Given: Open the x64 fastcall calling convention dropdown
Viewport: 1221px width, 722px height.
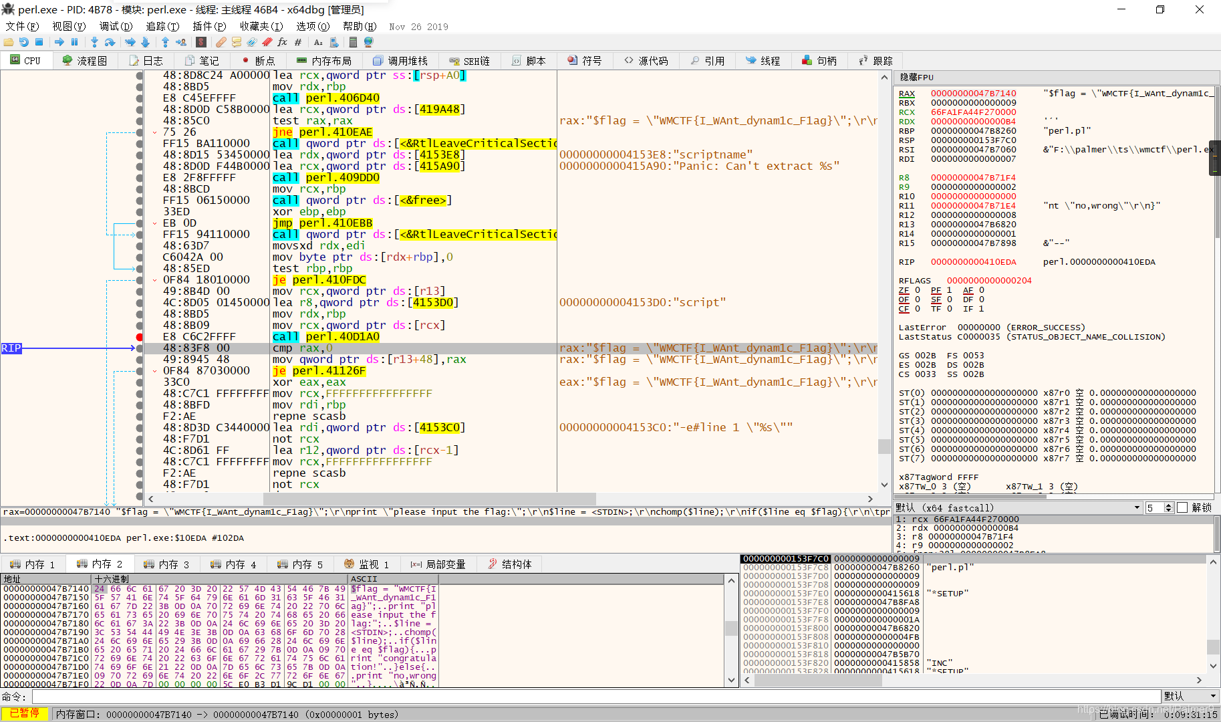Looking at the screenshot, I should (1137, 507).
